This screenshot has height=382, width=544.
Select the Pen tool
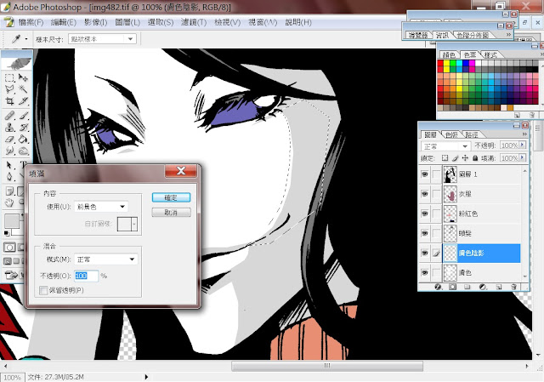tap(9, 176)
